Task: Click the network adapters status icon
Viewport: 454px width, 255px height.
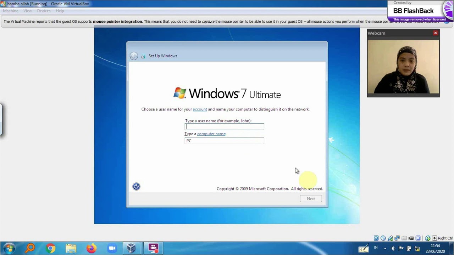Action: 397,238
